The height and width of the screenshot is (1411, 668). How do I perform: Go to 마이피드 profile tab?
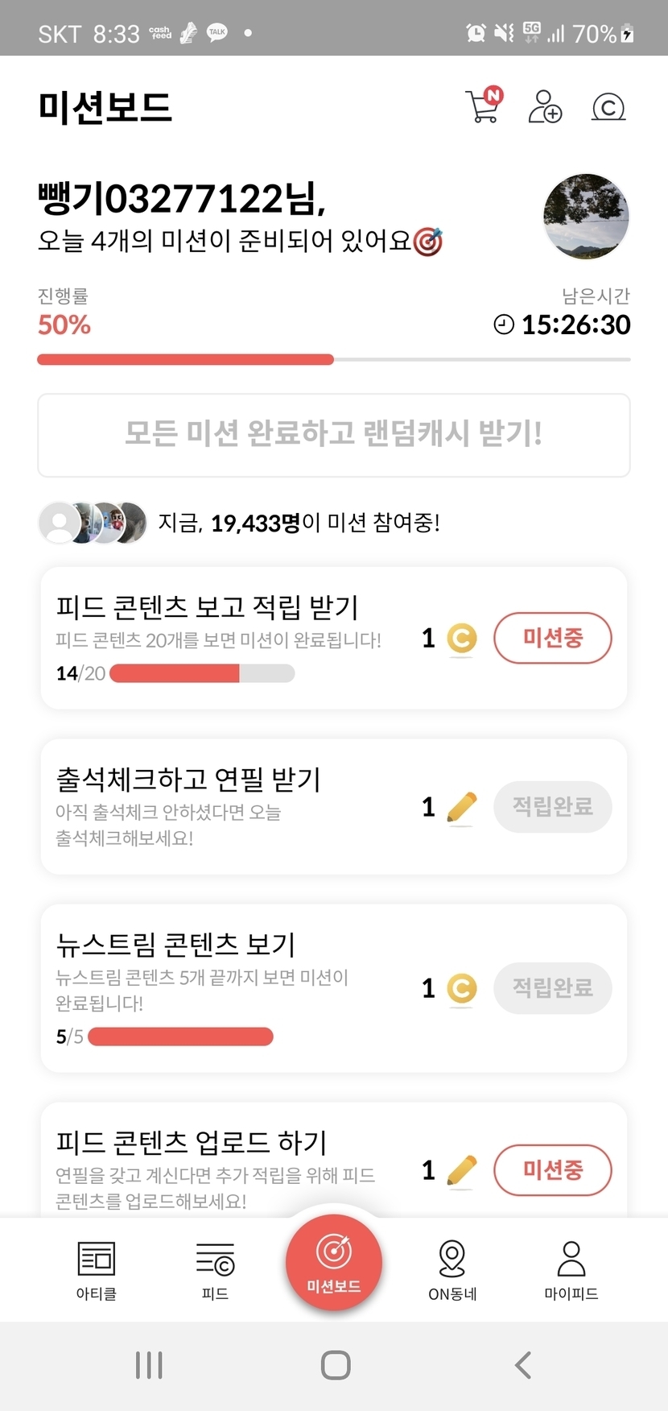click(571, 1269)
